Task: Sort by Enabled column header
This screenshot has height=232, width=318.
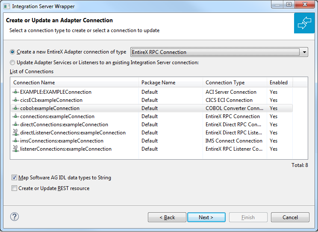Action: pos(280,83)
